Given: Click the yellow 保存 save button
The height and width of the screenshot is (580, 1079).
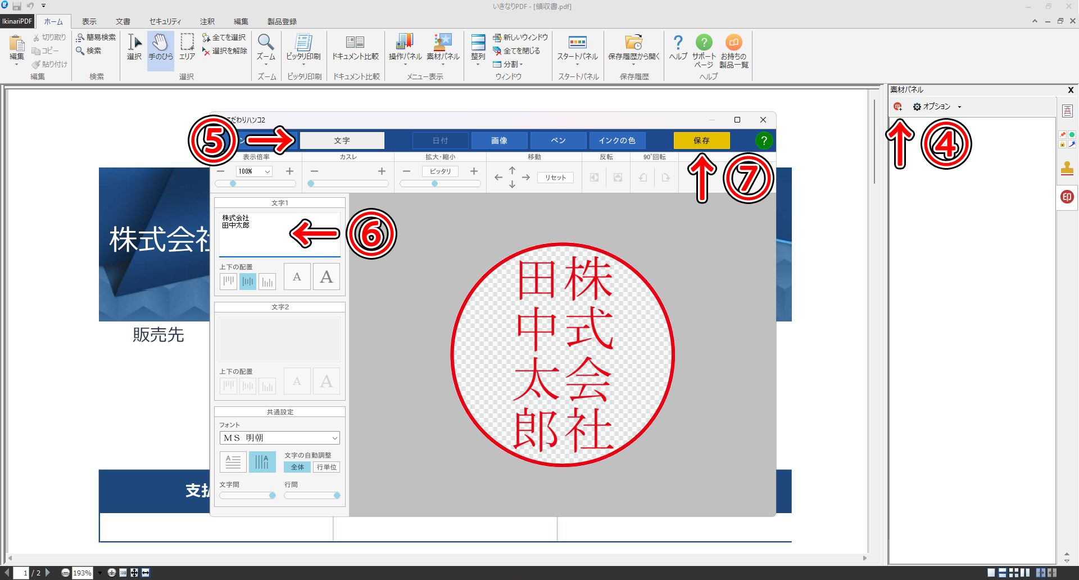Looking at the screenshot, I should (x=701, y=141).
